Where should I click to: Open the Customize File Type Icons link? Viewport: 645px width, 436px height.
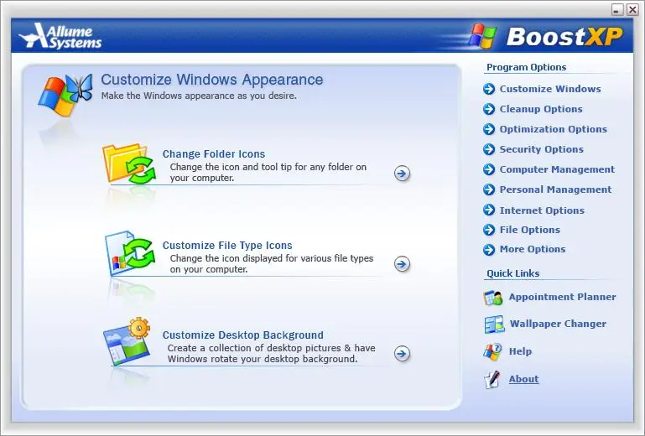227,245
